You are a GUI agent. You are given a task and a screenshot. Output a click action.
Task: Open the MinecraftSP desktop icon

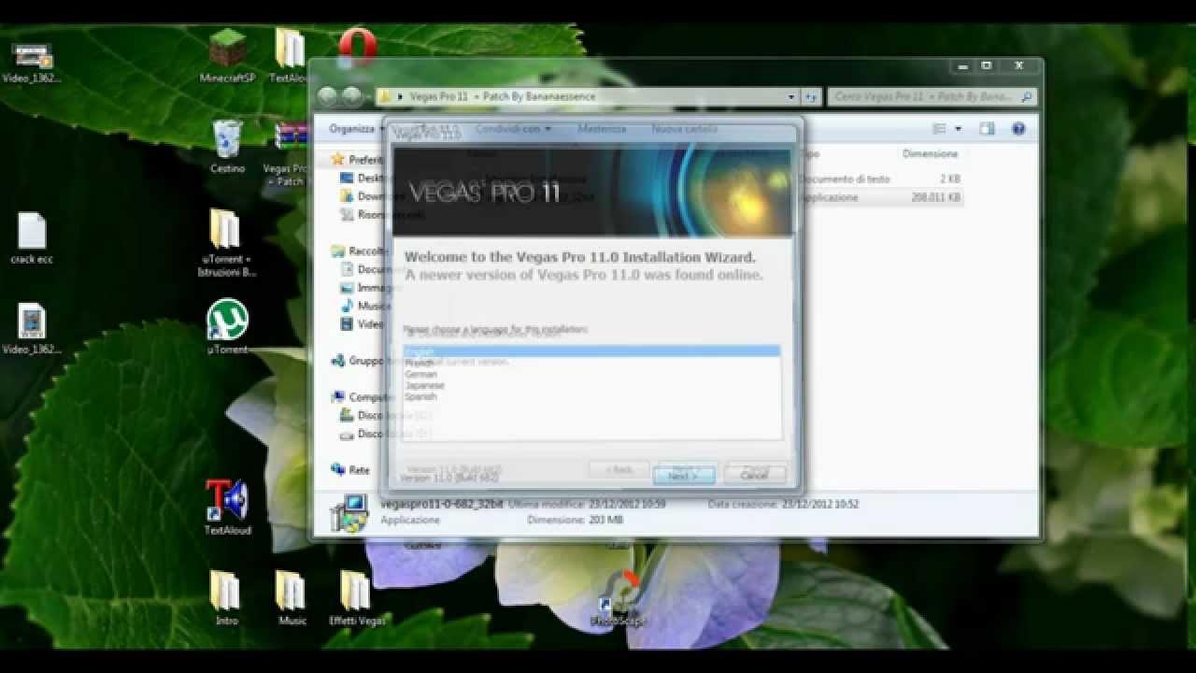click(227, 55)
